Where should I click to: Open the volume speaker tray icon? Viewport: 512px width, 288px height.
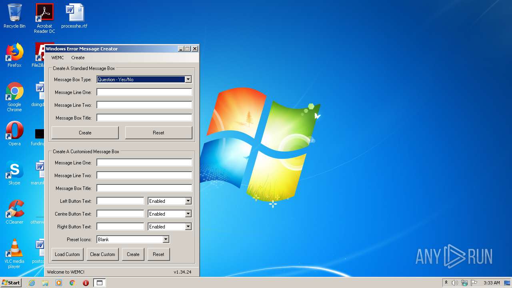455,283
